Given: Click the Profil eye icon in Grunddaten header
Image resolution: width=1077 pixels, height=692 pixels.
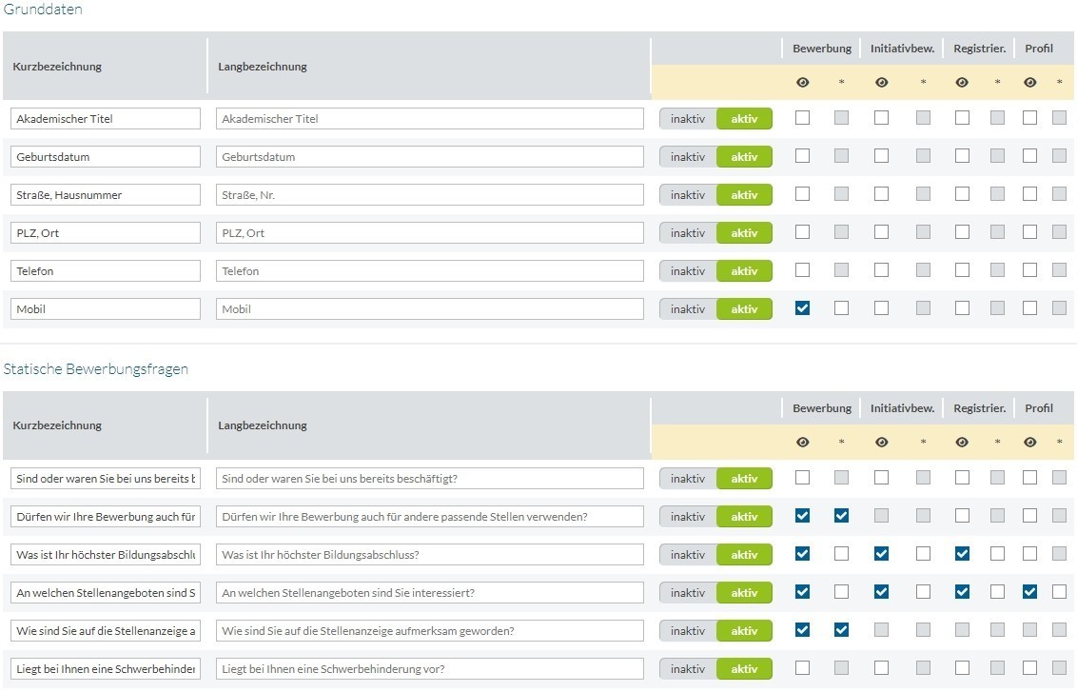Looking at the screenshot, I should 1029,83.
